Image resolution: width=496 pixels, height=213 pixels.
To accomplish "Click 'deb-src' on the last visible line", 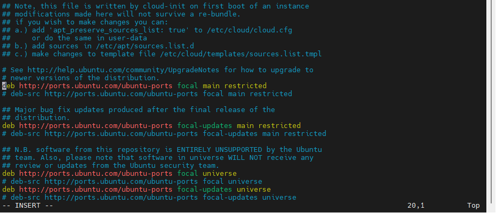I will pos(26,197).
